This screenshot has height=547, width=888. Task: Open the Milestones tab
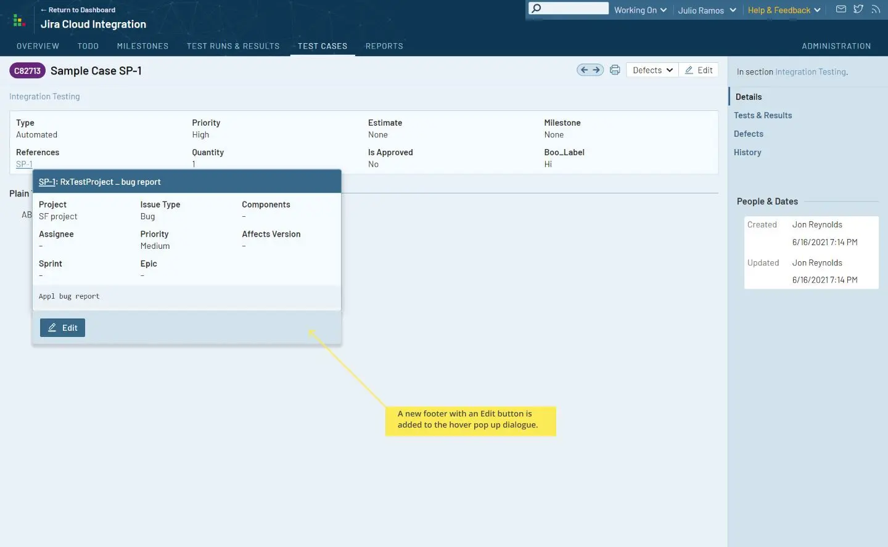[143, 46]
